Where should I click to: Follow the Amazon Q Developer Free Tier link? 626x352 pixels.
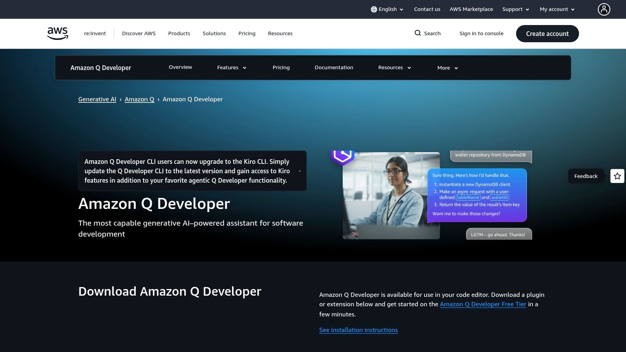pos(483,304)
